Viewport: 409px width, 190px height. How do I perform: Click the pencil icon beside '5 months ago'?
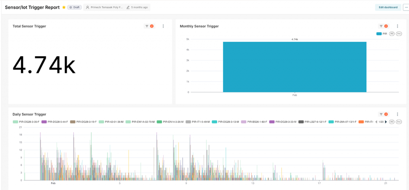click(x=128, y=7)
